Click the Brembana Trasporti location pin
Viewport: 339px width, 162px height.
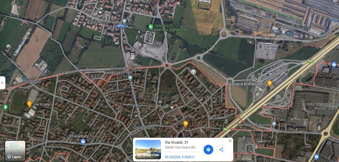(274, 124)
